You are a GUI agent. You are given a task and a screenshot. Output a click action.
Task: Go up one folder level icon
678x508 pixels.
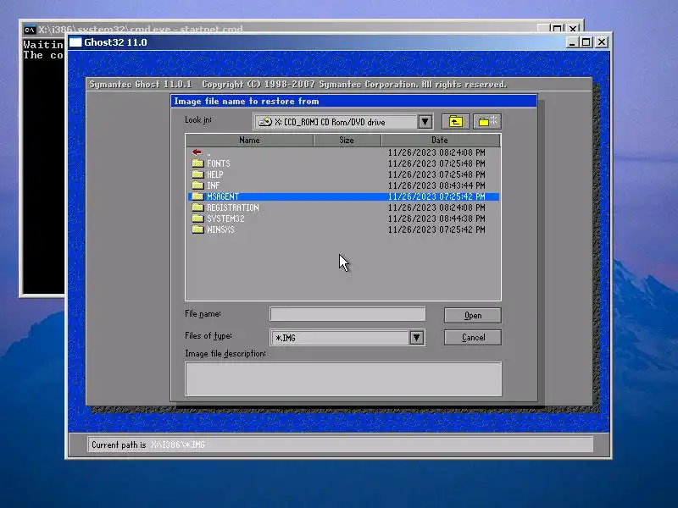[x=456, y=122]
